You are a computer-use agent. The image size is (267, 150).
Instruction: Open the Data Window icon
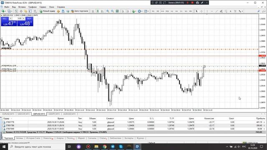coord(21,11)
